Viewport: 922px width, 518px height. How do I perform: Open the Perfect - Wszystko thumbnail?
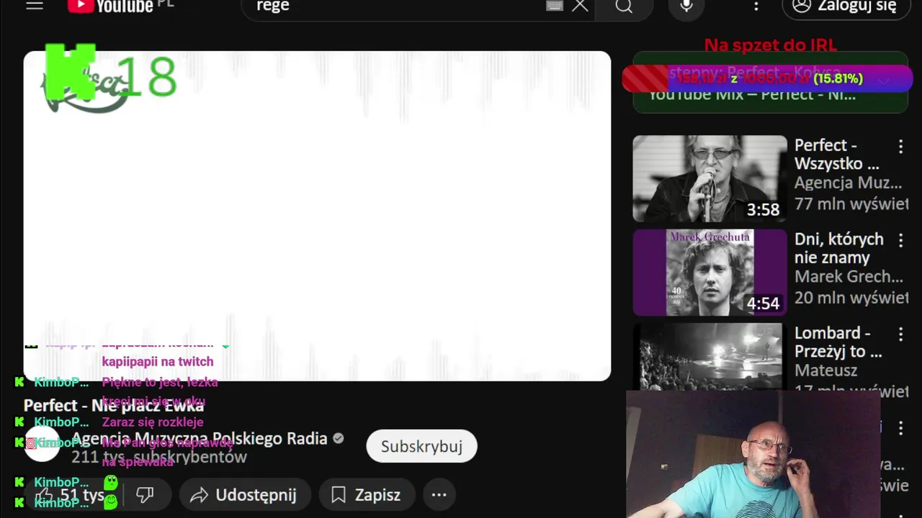(710, 178)
